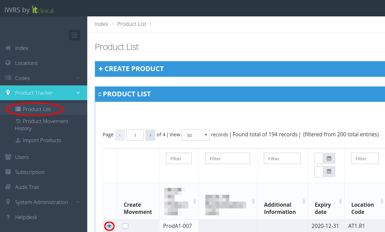
Task: Expand the Codes menu chevron
Action: (x=78, y=78)
